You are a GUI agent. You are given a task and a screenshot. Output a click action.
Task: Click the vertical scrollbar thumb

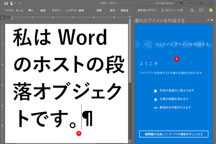click(130, 51)
